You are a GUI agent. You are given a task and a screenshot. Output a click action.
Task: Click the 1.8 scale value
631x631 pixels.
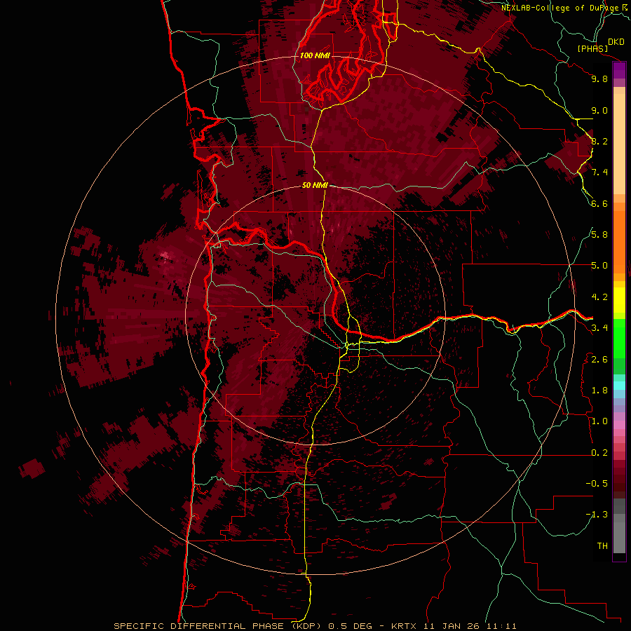point(599,391)
